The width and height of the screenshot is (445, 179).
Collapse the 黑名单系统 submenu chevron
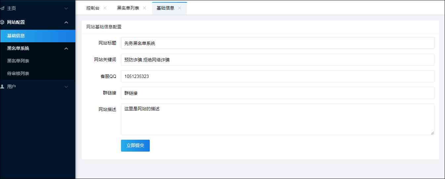[x=66, y=49]
